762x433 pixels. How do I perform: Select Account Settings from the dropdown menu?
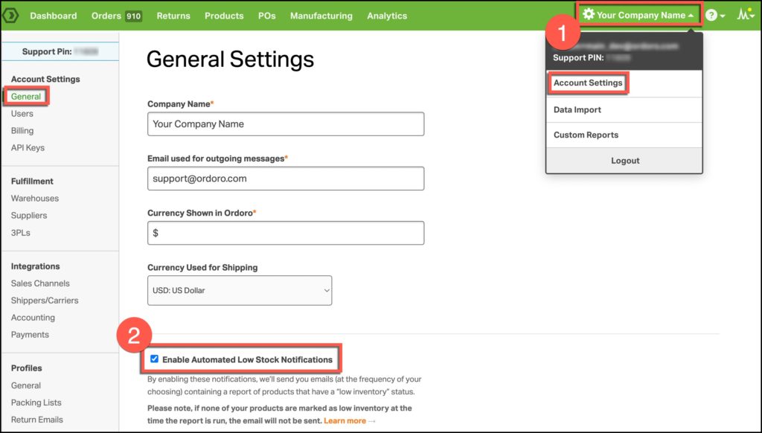[x=588, y=83]
